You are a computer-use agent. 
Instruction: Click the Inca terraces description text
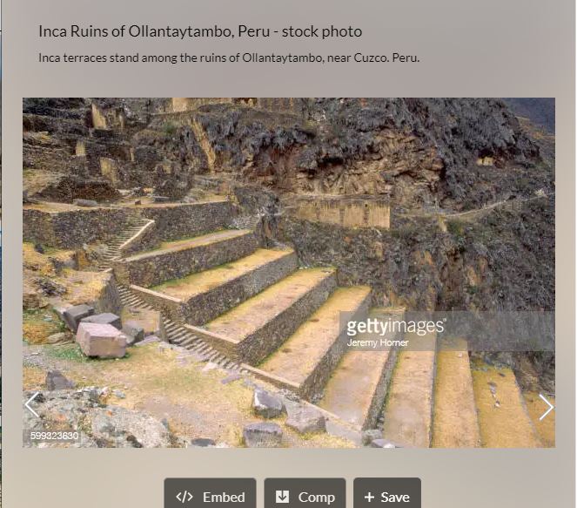(x=229, y=58)
